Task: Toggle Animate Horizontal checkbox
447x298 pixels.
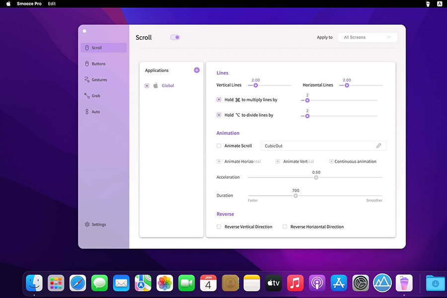Action: coord(219,161)
